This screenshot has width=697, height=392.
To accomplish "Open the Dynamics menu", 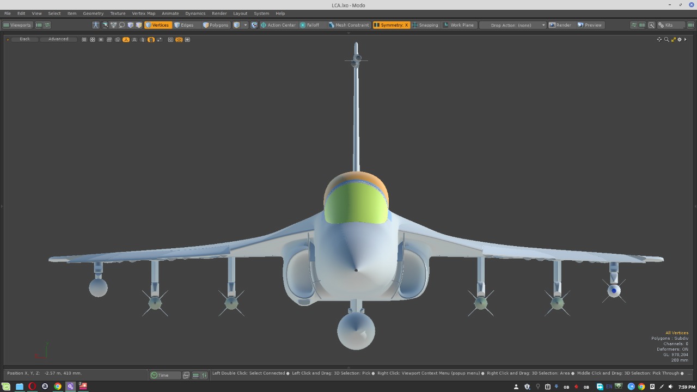I will 195,13.
